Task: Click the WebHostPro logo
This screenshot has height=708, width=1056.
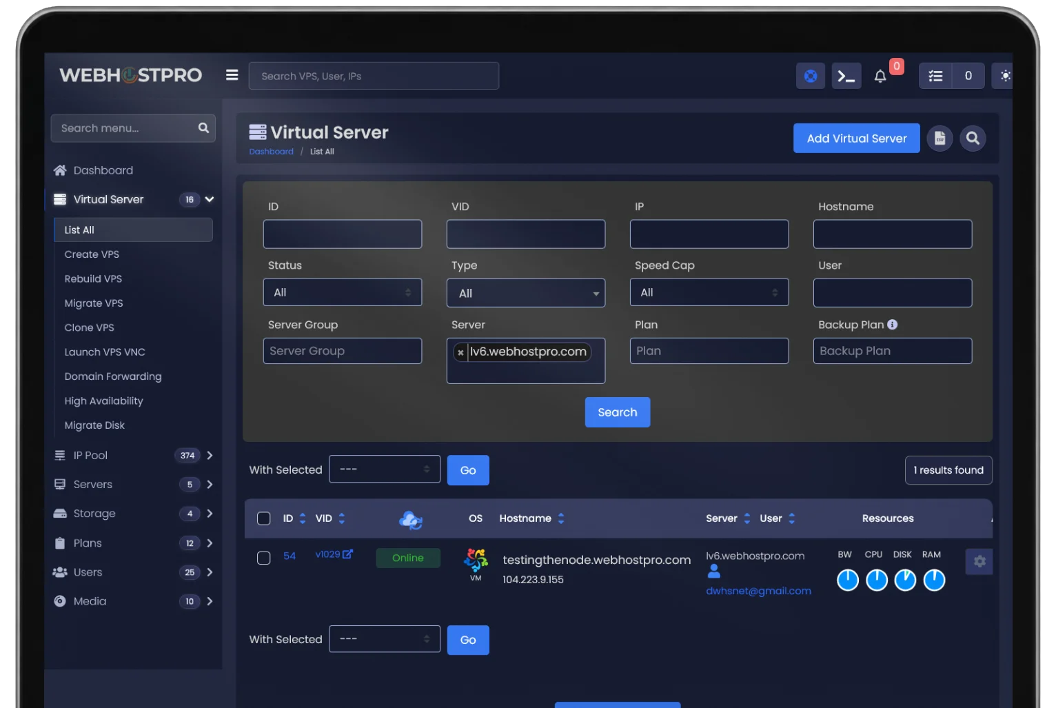Action: [131, 75]
